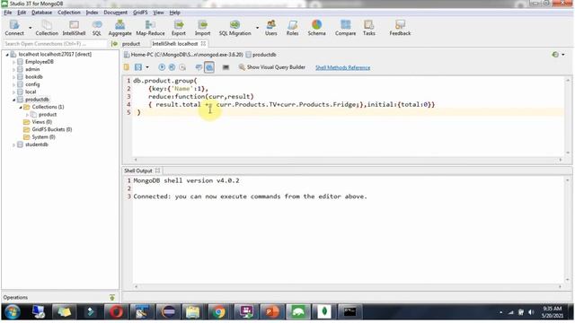Open IntelliShell from the main toolbar

[74, 28]
